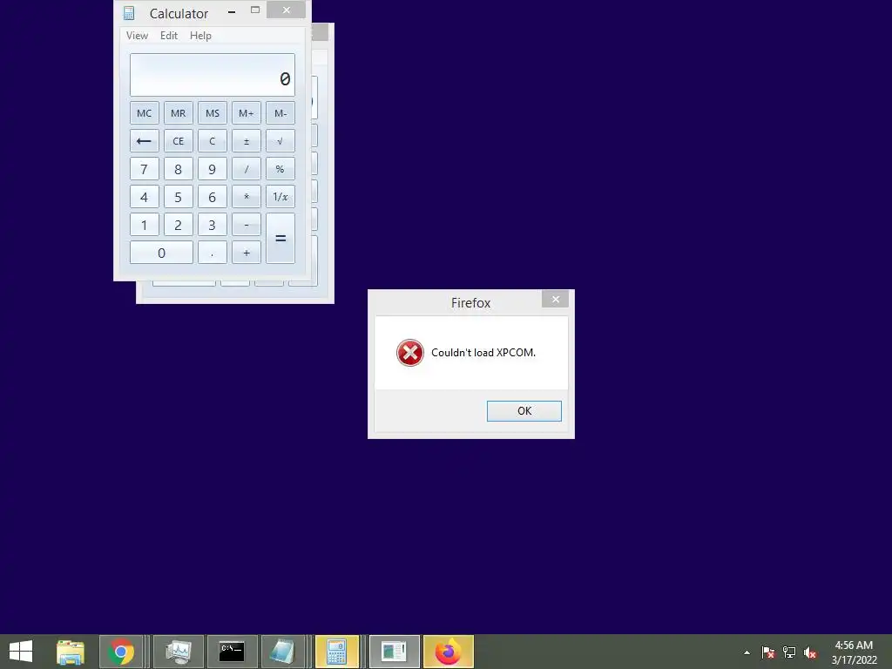The width and height of the screenshot is (892, 669).
Task: Open the Command Prompt taskbar icon
Action: pyautogui.click(x=232, y=652)
